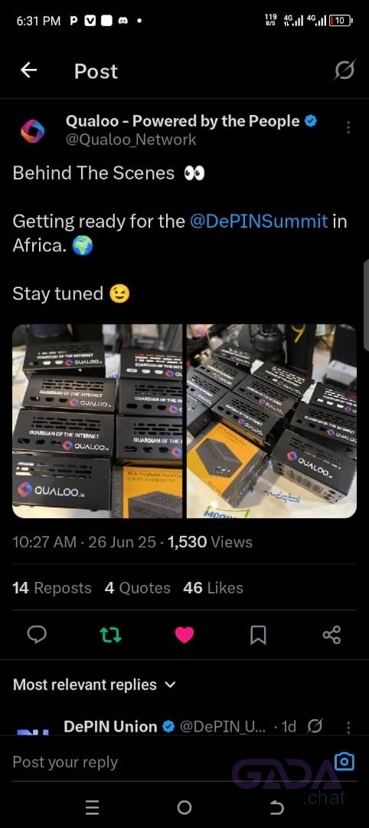The image size is (369, 828).
Task: Tap Android home circle button
Action: click(184, 807)
